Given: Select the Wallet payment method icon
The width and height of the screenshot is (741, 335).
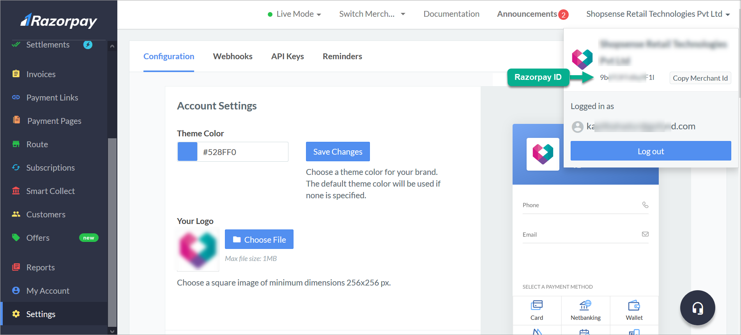Looking at the screenshot, I should click(634, 305).
